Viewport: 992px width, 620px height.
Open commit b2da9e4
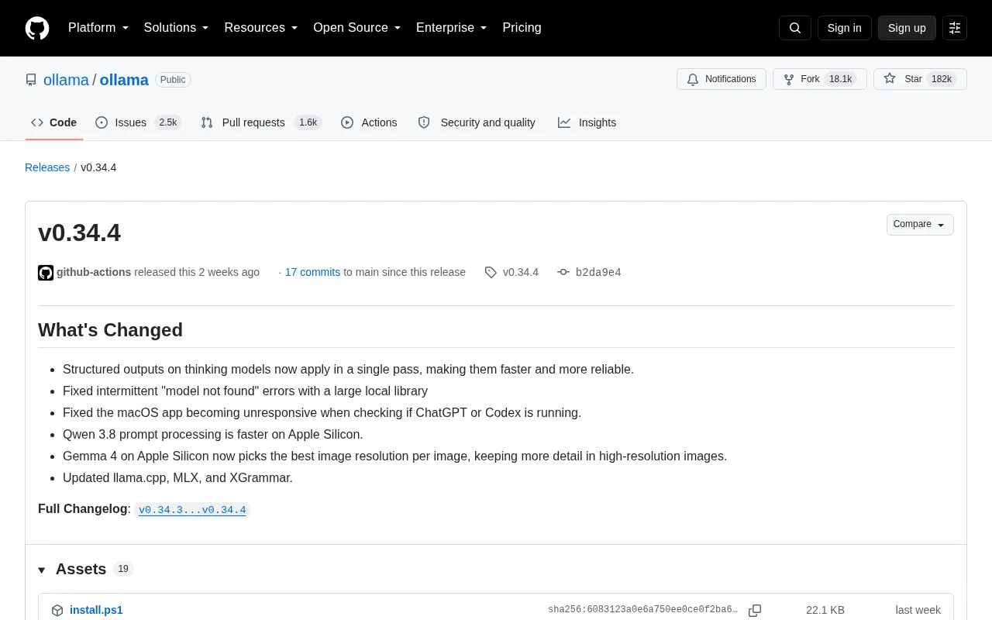598,273
